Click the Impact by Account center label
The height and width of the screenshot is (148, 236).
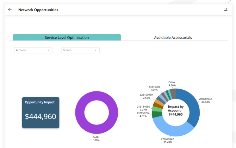pos(175,110)
